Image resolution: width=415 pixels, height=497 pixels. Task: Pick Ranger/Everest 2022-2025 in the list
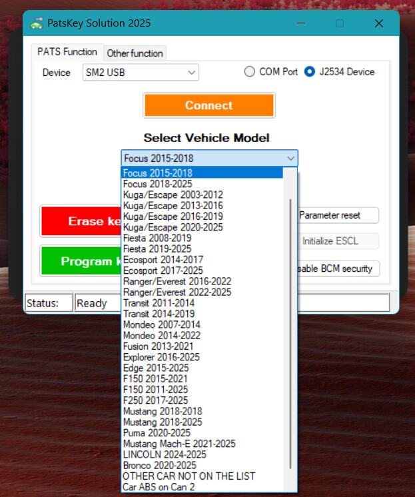pyautogui.click(x=177, y=292)
